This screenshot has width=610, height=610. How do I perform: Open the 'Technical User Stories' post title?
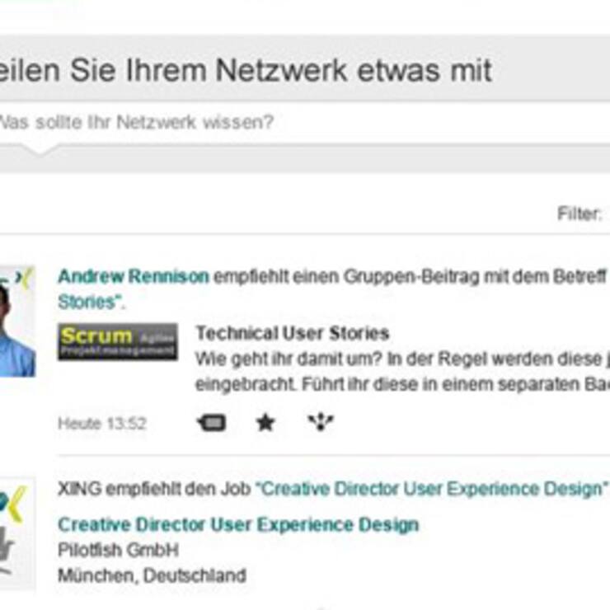click(292, 334)
